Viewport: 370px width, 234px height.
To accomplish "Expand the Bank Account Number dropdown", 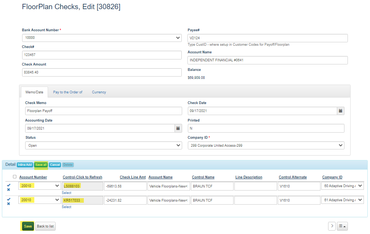I will click(x=102, y=38).
